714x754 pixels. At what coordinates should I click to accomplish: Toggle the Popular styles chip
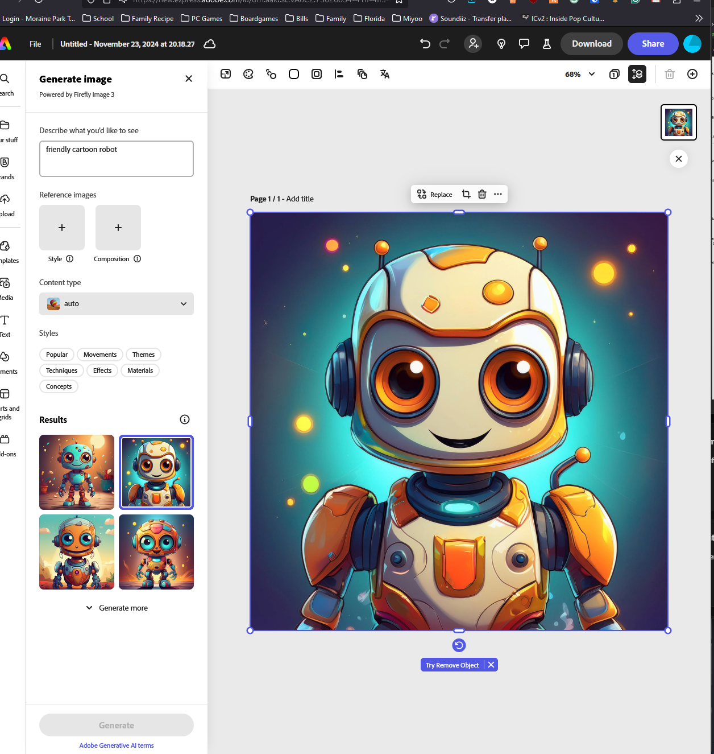point(57,355)
